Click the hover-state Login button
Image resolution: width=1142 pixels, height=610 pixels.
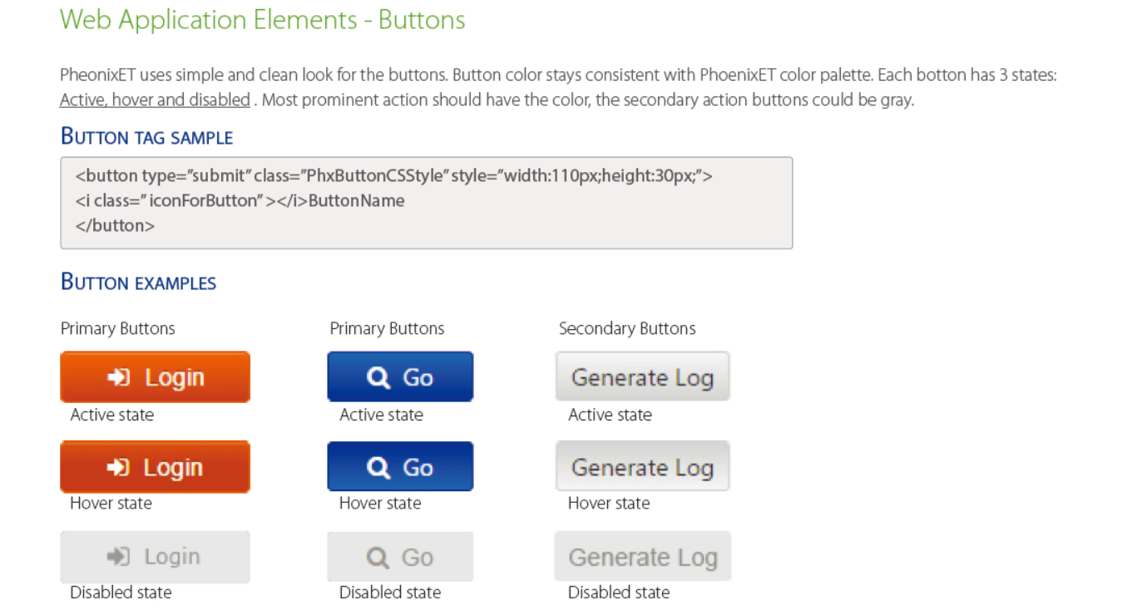coord(155,466)
